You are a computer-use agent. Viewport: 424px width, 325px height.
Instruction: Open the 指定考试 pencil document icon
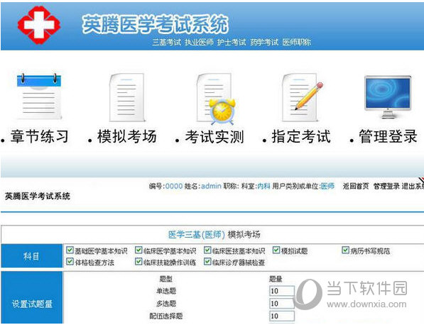[x=303, y=97]
